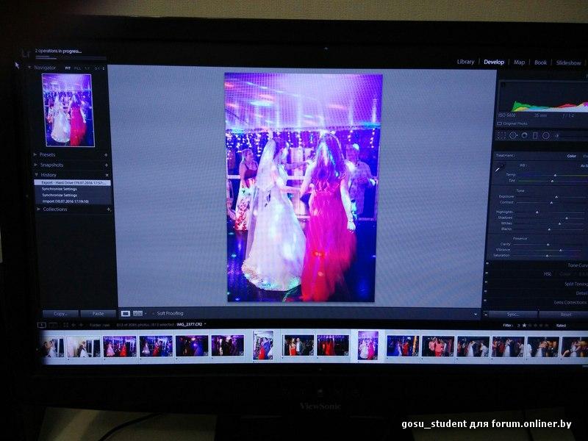Set Navigator zoom to 1:1
The height and width of the screenshot is (441, 588).
pos(87,68)
